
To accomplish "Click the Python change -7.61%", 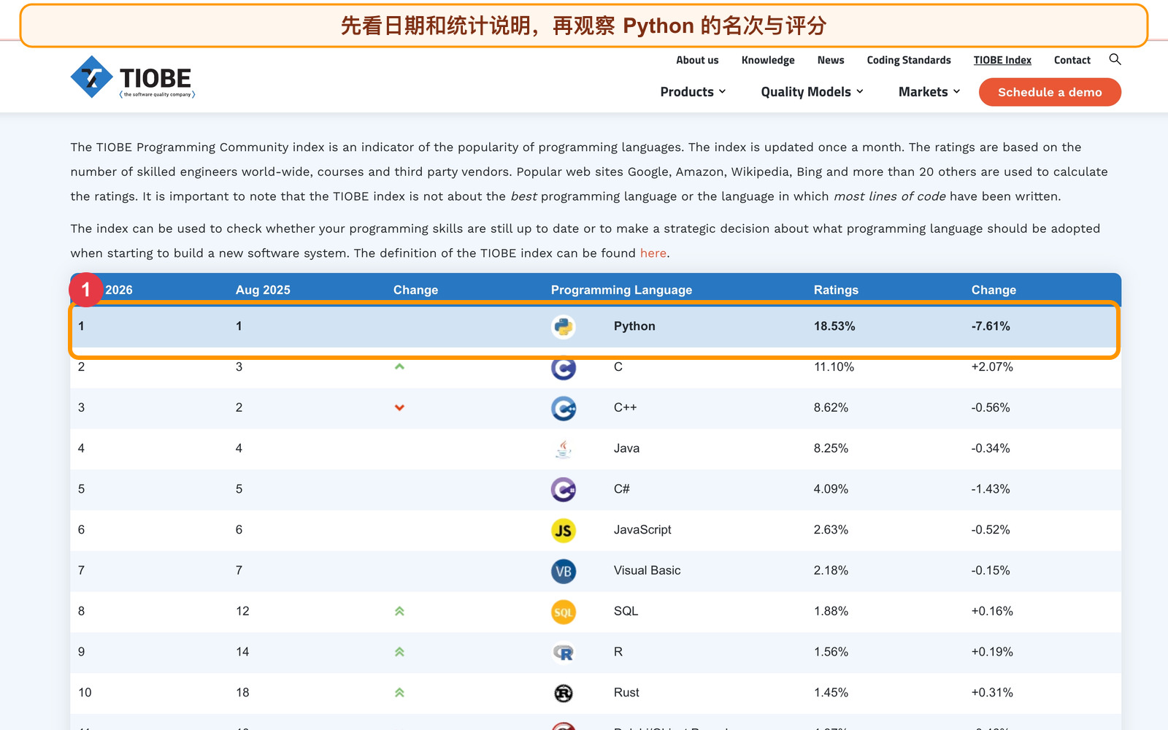I will [x=991, y=326].
